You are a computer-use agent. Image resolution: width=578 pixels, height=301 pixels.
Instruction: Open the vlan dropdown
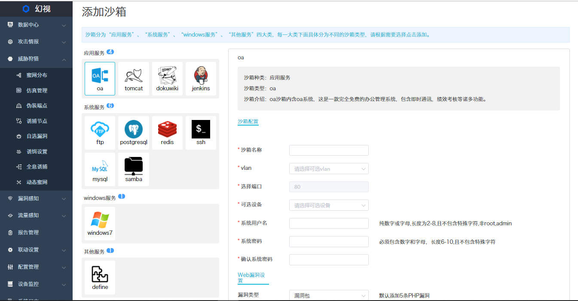pos(329,169)
